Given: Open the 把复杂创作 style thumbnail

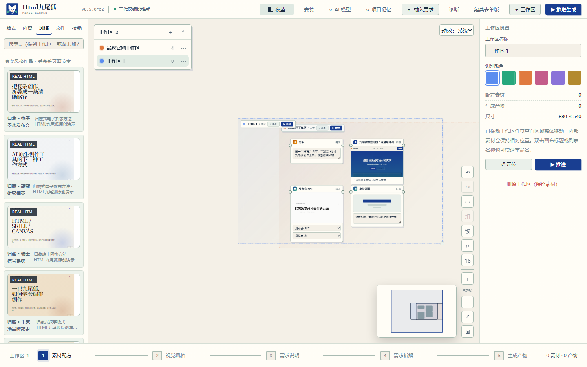Looking at the screenshot, I should point(44,91).
